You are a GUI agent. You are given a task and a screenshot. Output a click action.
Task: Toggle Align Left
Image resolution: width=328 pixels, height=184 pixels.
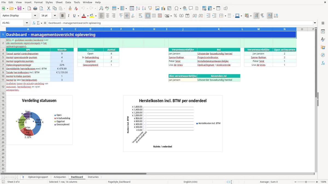point(101,16)
